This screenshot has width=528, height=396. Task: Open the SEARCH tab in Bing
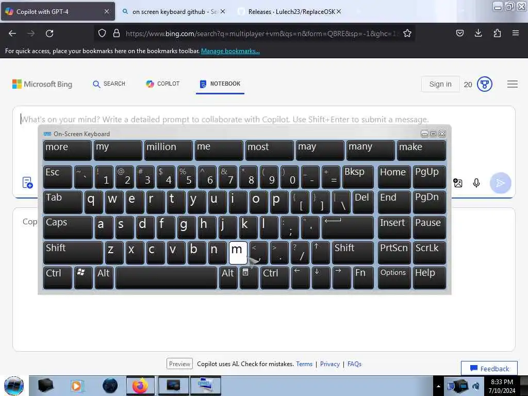109,84
